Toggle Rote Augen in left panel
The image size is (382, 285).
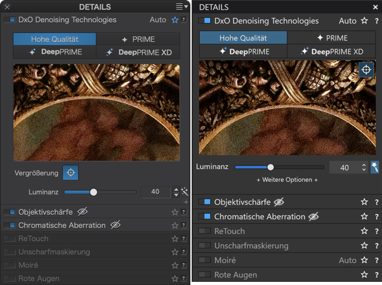point(10,279)
